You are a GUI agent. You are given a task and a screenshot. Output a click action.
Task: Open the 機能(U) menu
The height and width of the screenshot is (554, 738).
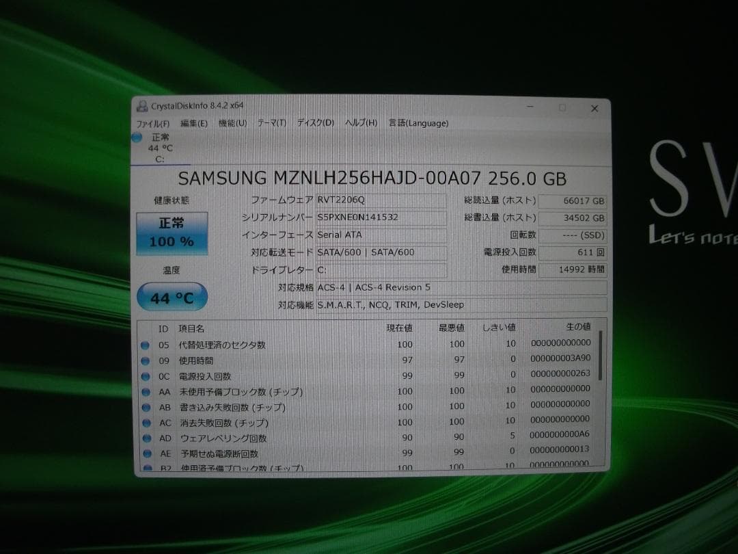click(x=232, y=123)
